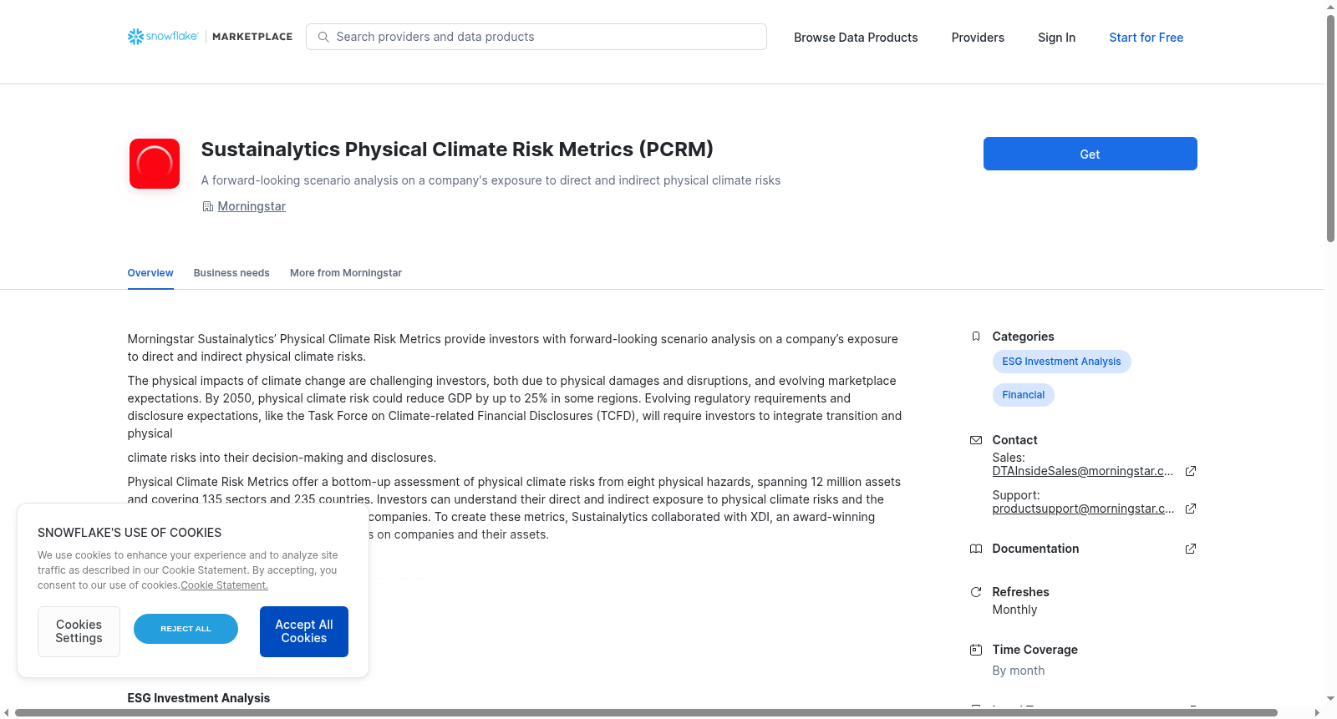Click the Refreshes circular arrow icon
Viewport: 1337px width, 719px height.
pyautogui.click(x=976, y=592)
